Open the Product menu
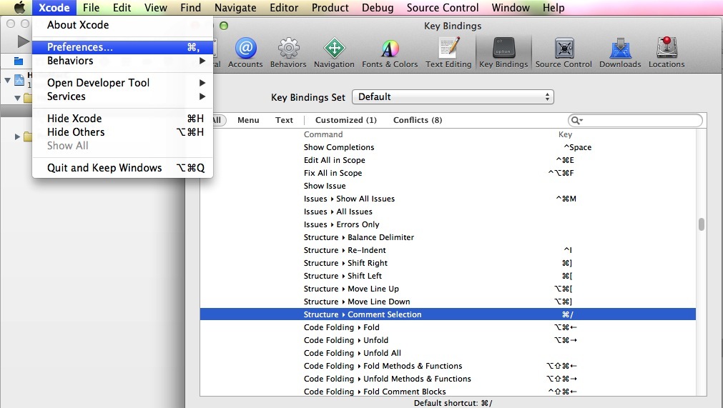723x408 pixels. point(330,7)
